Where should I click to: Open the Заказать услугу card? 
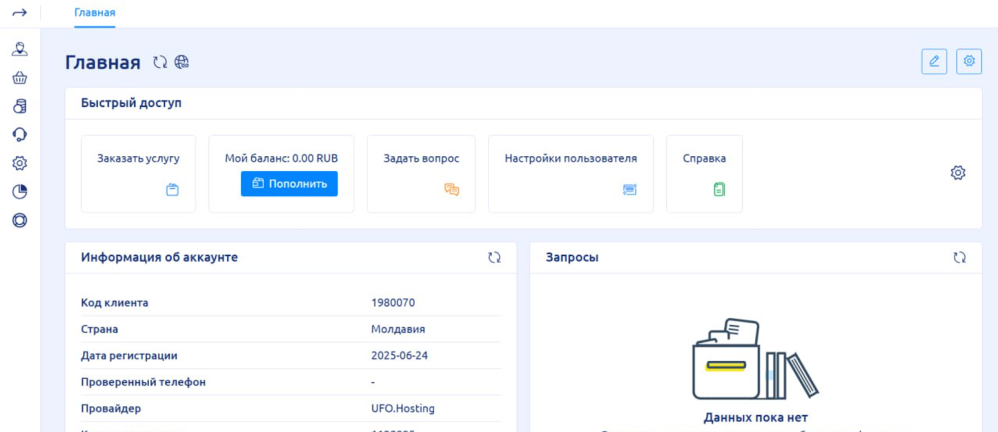coord(138,174)
